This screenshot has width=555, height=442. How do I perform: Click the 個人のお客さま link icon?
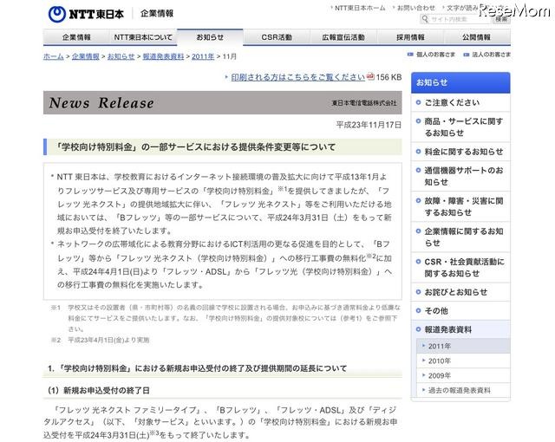410,55
